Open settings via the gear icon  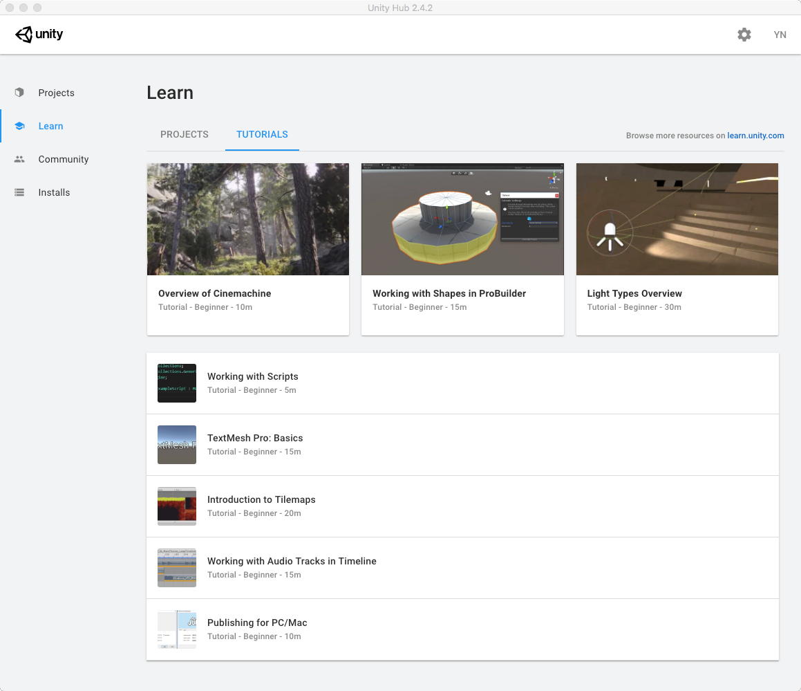point(744,35)
